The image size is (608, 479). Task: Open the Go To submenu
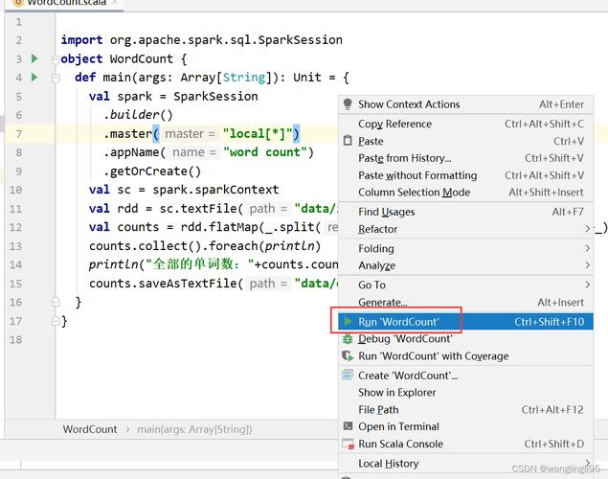[372, 285]
